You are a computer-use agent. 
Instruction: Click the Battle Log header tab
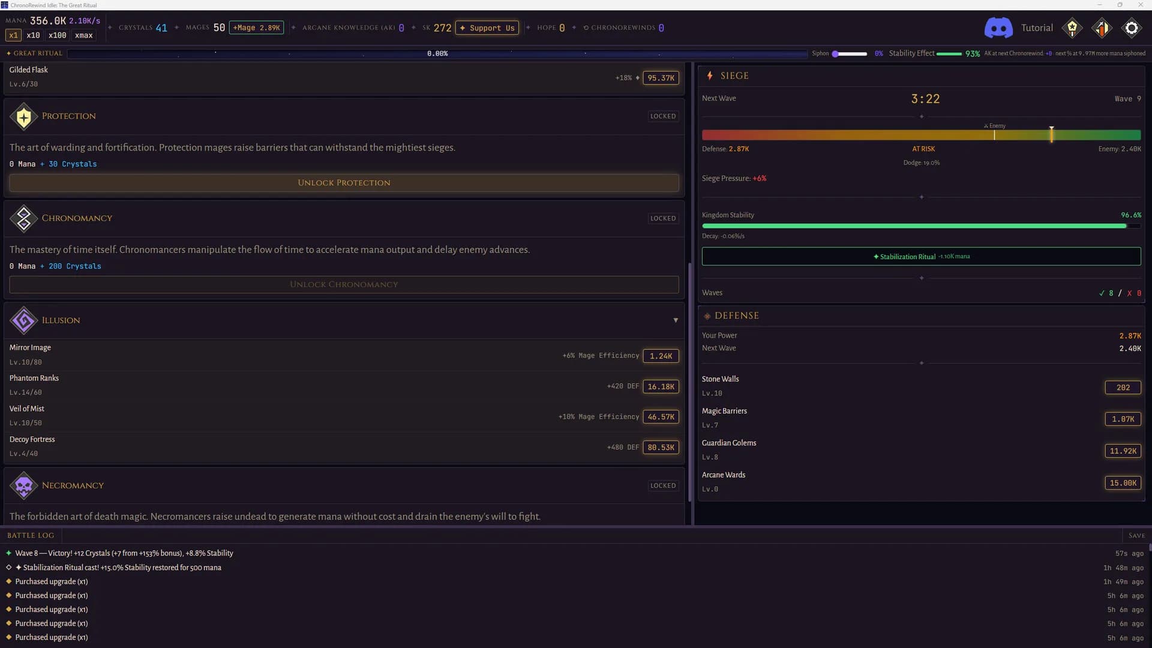[31, 535]
